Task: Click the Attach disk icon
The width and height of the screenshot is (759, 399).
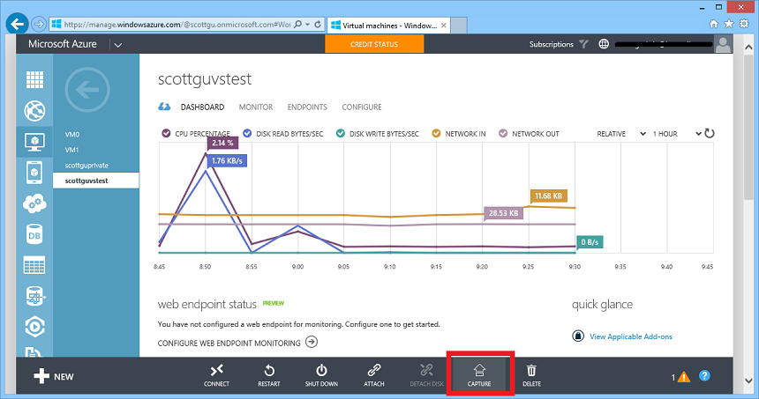Action: (x=373, y=371)
